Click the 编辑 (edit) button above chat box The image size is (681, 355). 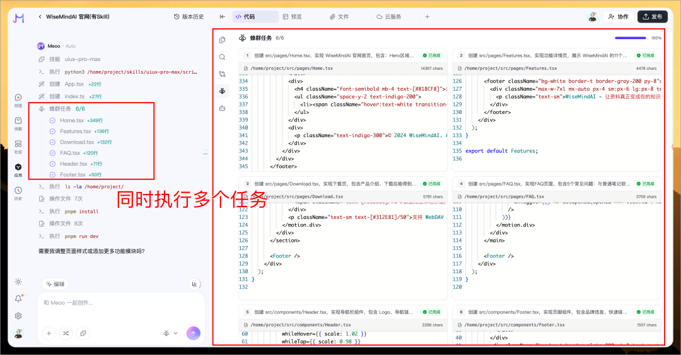[x=55, y=284]
